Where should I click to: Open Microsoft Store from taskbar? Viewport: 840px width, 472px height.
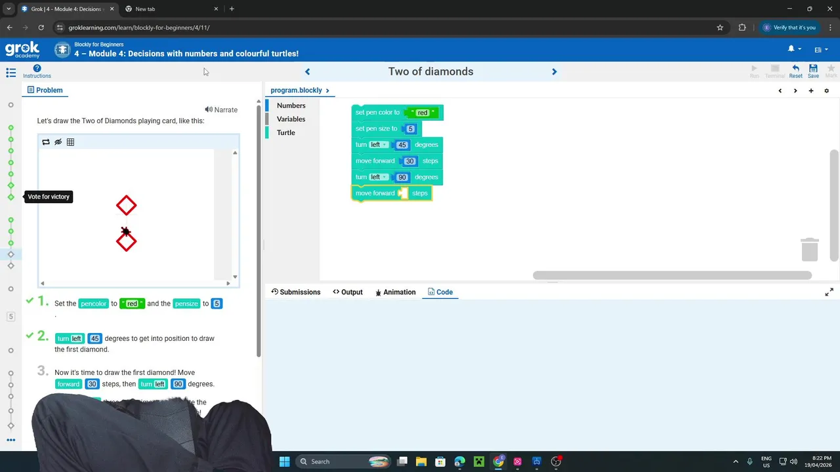440,462
